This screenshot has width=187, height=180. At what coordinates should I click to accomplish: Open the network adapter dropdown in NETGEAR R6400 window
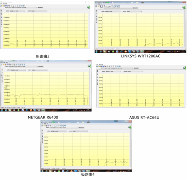(x=24, y=67)
